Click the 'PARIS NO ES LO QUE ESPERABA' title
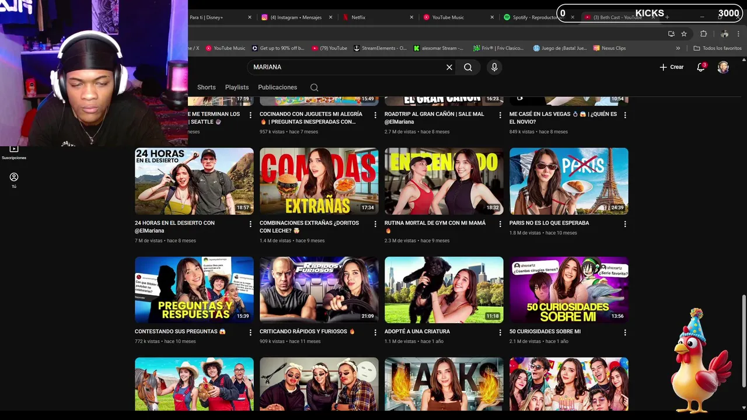This screenshot has width=747, height=420. (x=549, y=223)
